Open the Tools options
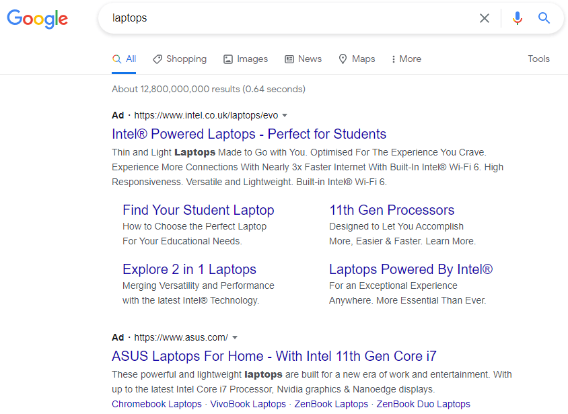Screen dimensions: 568x414 pos(538,59)
